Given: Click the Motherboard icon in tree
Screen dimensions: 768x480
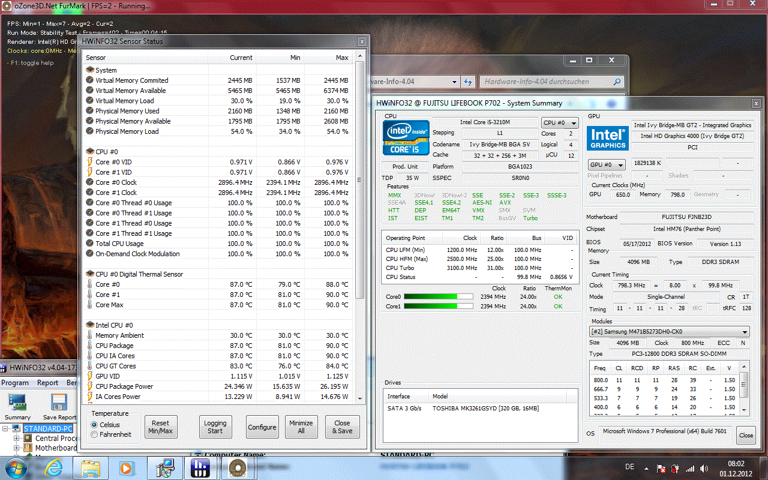Looking at the screenshot, I should click(28, 448).
